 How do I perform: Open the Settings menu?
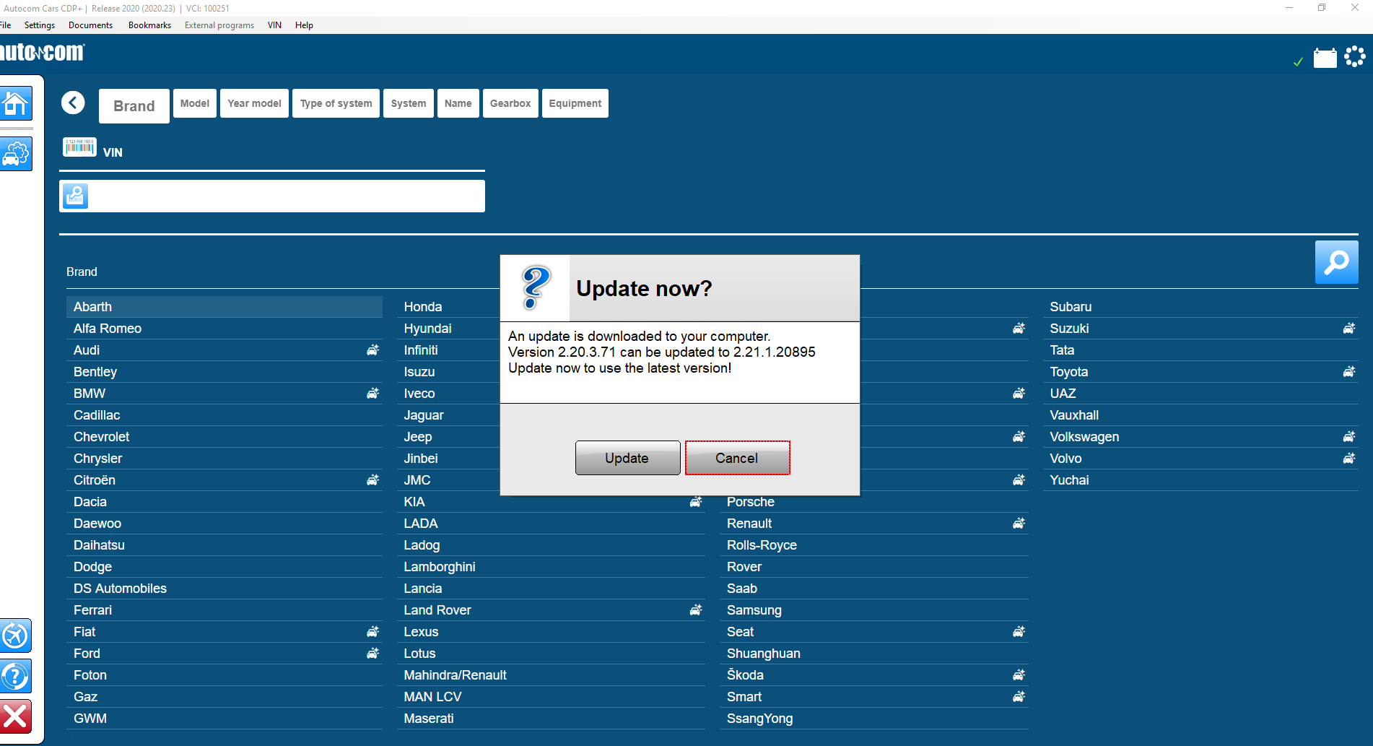click(x=40, y=25)
